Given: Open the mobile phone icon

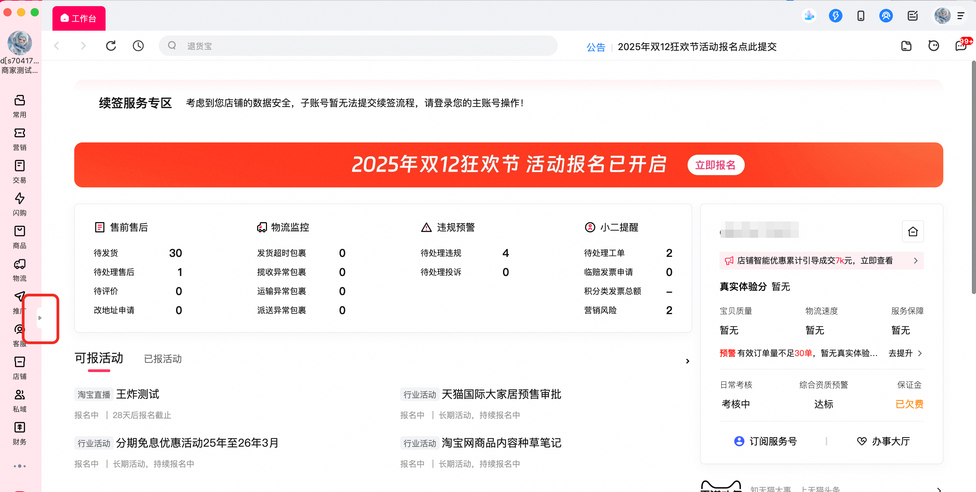Looking at the screenshot, I should pos(861,16).
